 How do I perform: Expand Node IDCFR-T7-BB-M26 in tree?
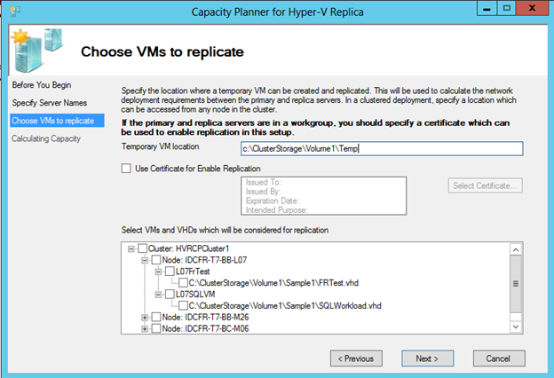tap(145, 317)
